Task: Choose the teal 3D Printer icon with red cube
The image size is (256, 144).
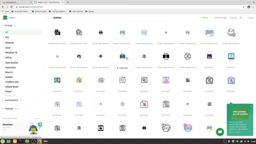Action: coord(57,80)
